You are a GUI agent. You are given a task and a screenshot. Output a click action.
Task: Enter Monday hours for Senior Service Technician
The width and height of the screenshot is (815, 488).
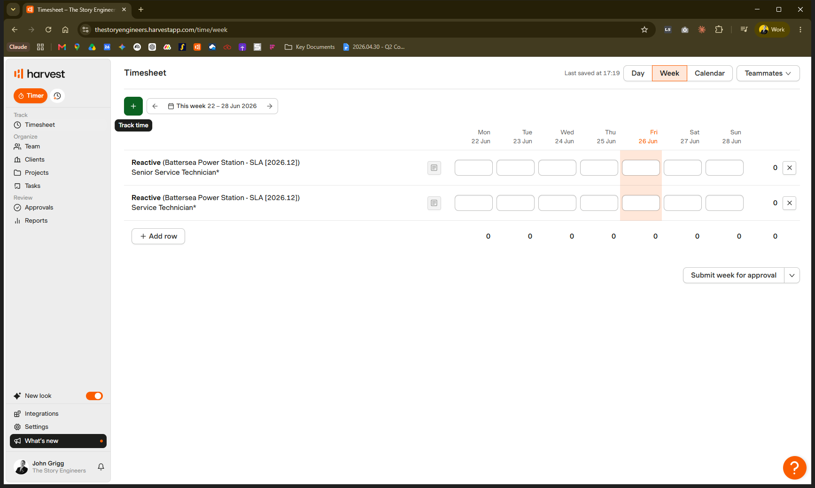point(473,168)
